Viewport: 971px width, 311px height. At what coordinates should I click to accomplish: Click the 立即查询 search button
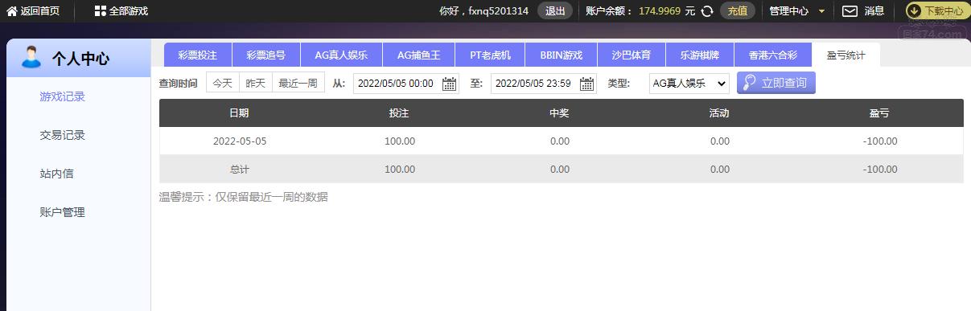(776, 83)
